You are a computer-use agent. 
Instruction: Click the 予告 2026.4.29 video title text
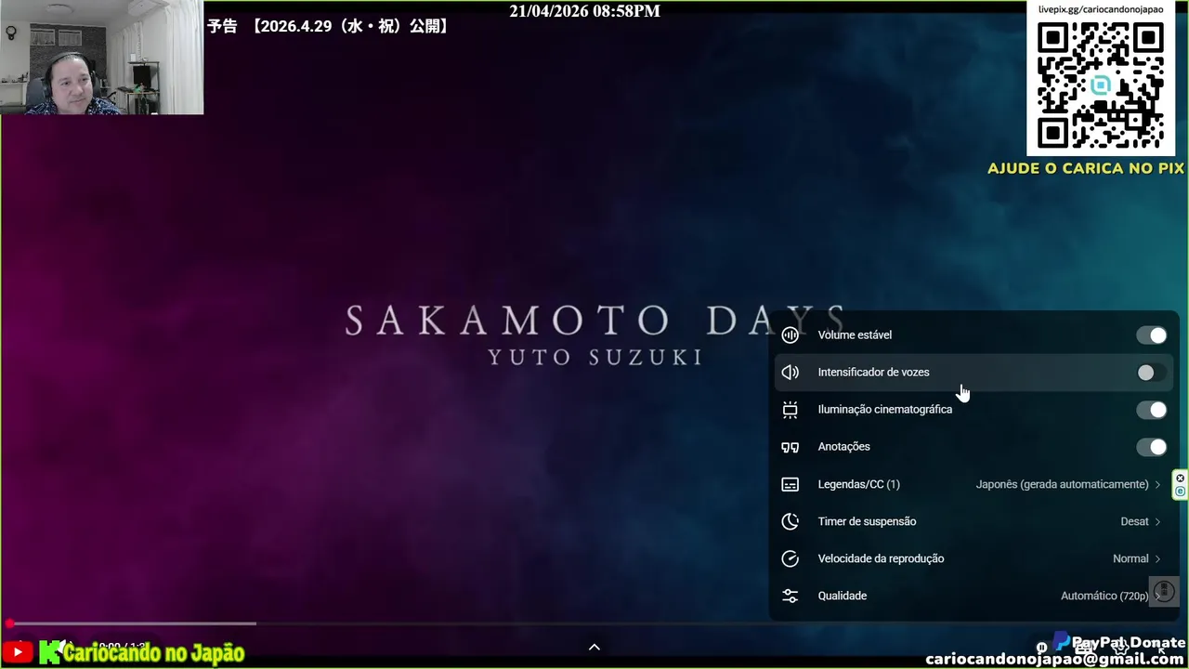pos(330,26)
